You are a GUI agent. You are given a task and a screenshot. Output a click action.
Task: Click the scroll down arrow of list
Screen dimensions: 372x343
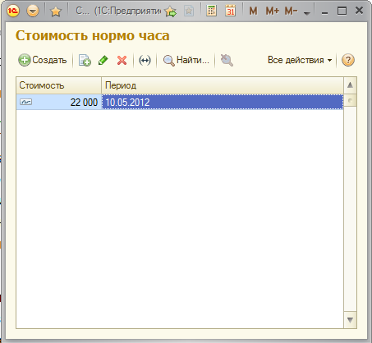click(350, 319)
